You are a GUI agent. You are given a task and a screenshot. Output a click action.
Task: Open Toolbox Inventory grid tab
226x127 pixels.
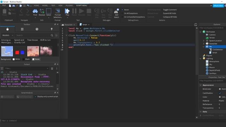[x=22, y=29]
